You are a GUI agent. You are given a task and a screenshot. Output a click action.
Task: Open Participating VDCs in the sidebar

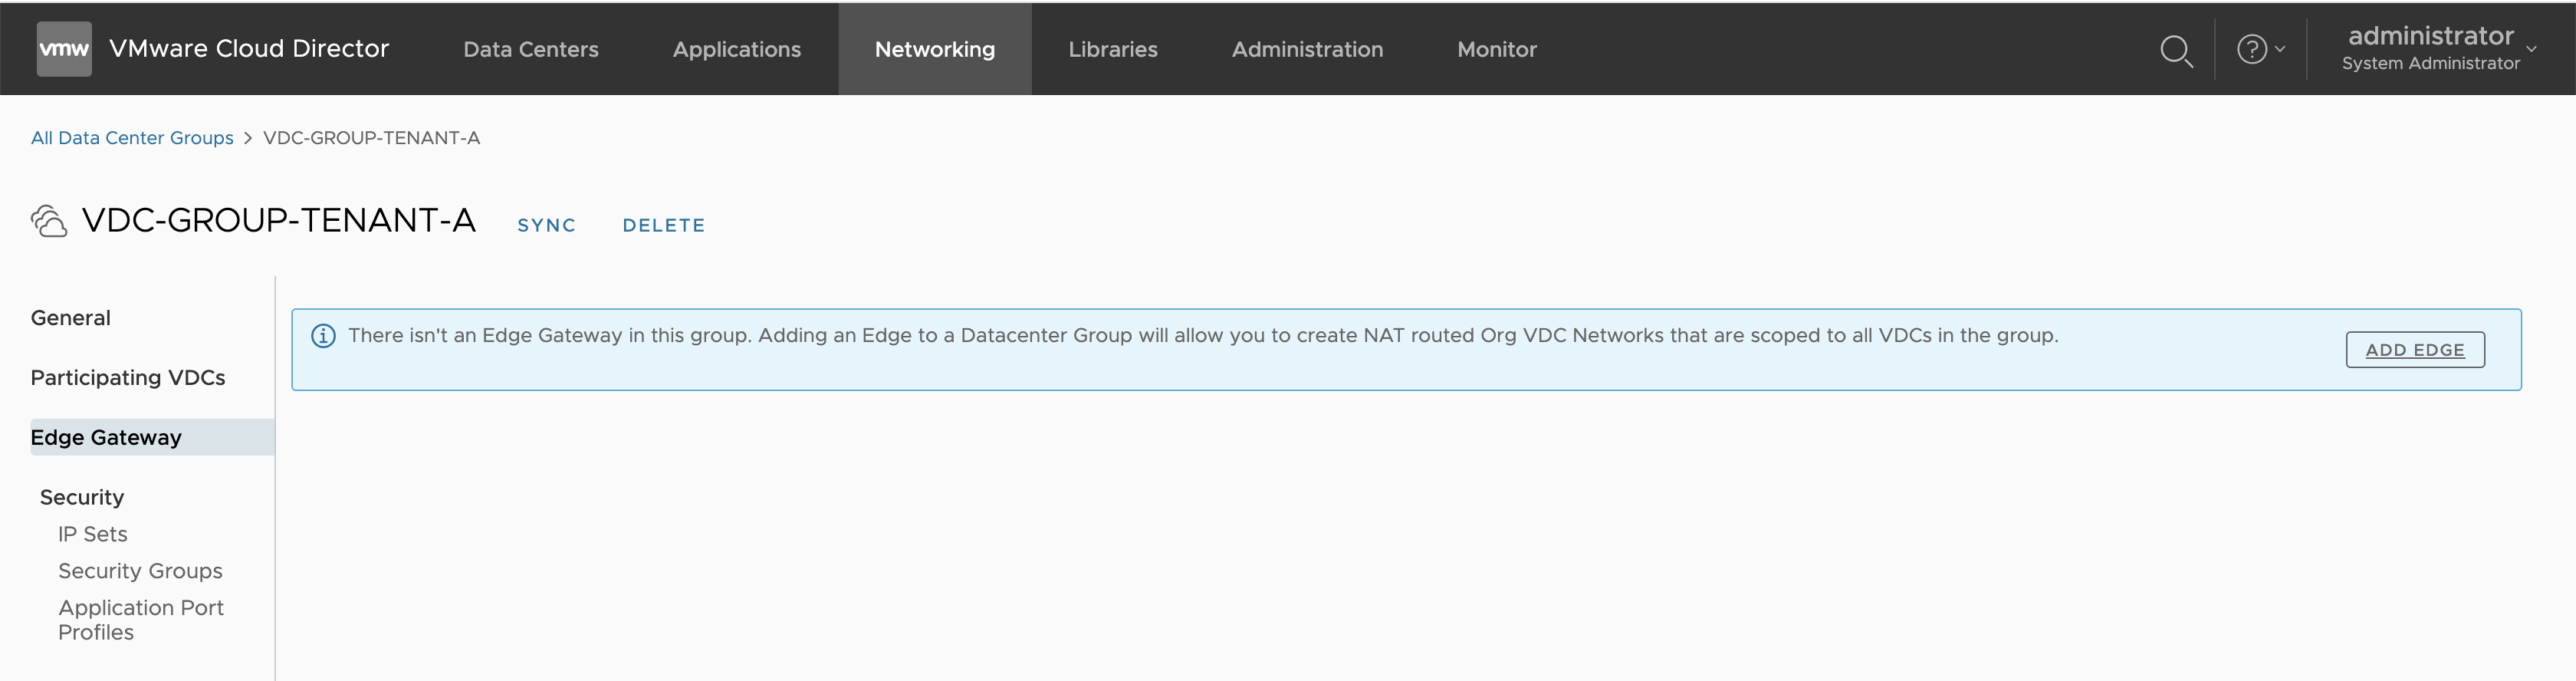128,378
